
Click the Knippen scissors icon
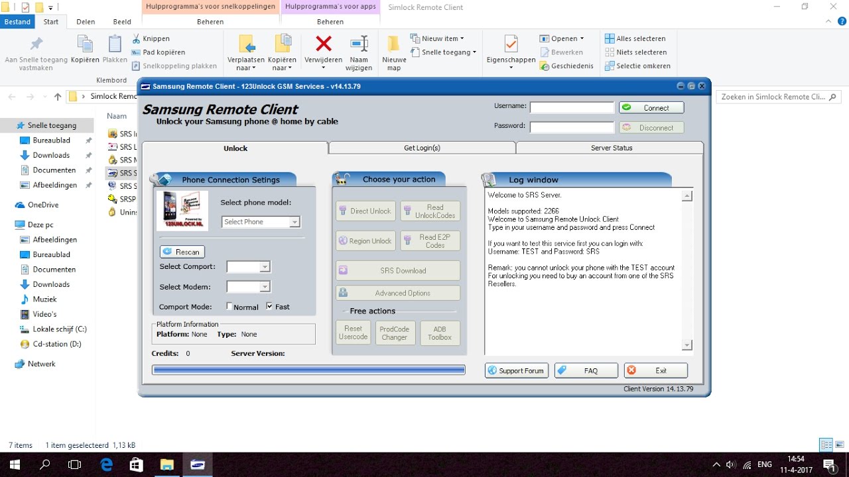136,38
